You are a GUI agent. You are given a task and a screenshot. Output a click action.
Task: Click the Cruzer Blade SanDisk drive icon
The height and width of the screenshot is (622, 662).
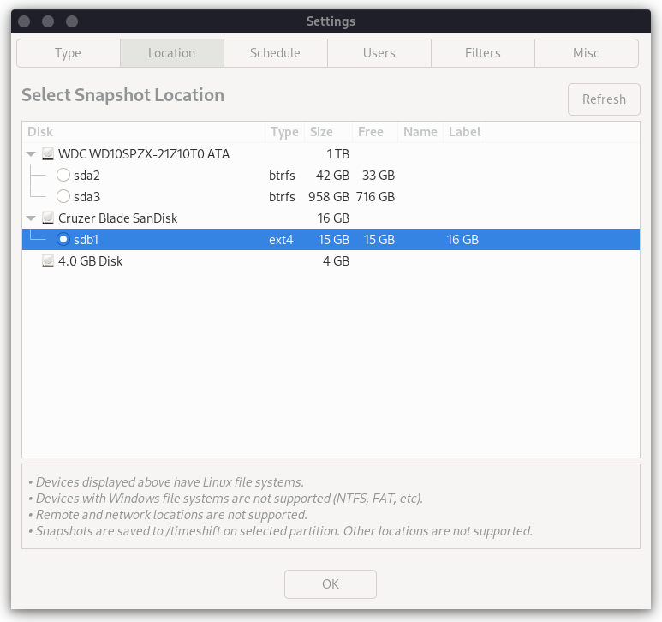click(48, 218)
